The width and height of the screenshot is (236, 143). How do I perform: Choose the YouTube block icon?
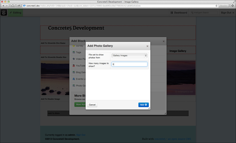(74, 66)
